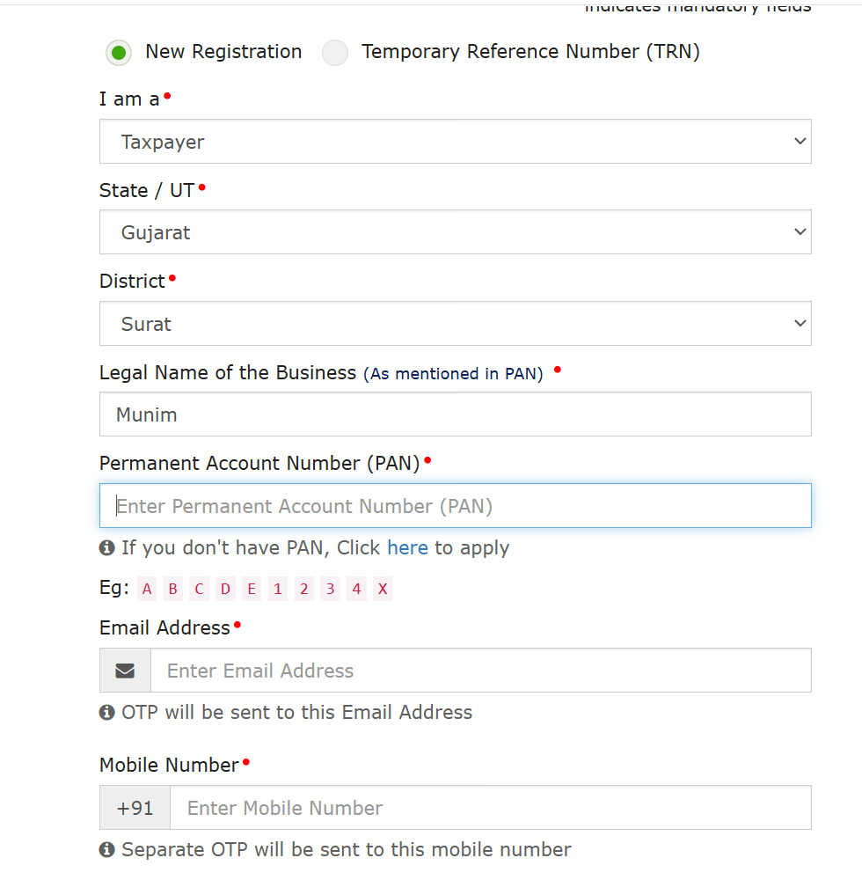Image resolution: width=862 pixels, height=880 pixels.
Task: Open the District dropdown showing Surat
Action: pyautogui.click(x=455, y=324)
